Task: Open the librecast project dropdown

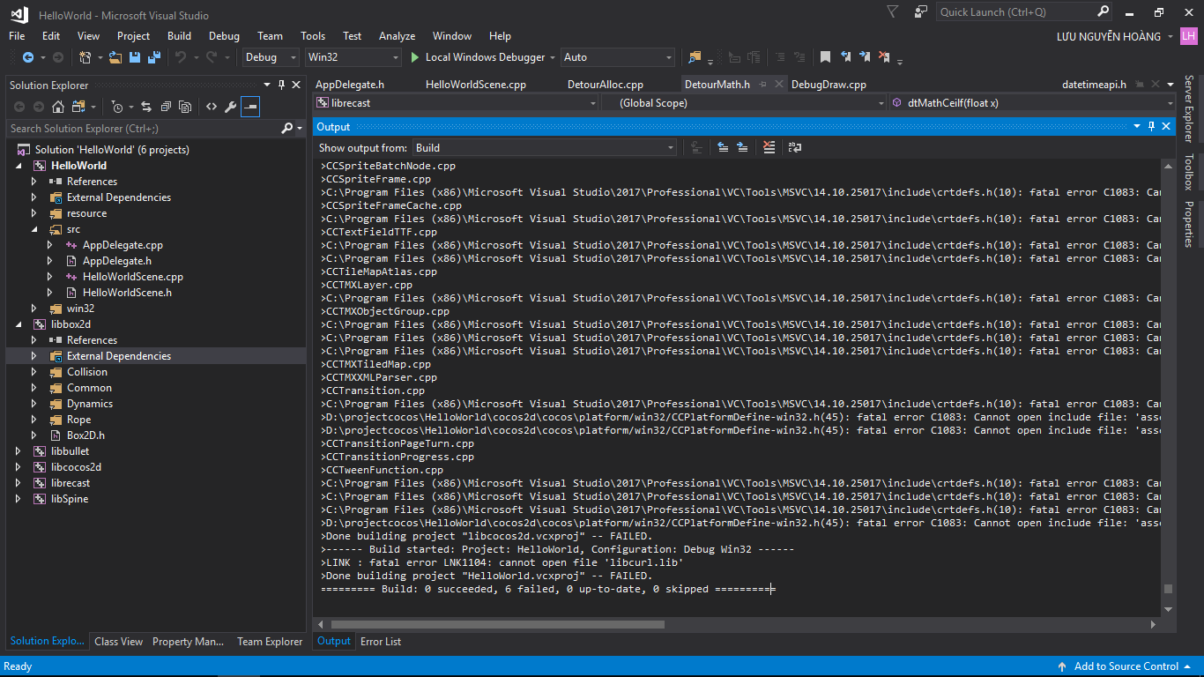Action: click(x=457, y=103)
